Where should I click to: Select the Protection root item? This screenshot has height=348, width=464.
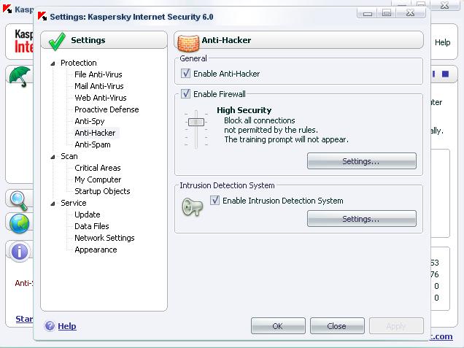coord(79,63)
